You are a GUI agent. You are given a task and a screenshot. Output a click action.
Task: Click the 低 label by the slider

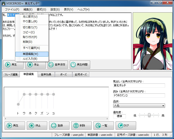click(135, 116)
